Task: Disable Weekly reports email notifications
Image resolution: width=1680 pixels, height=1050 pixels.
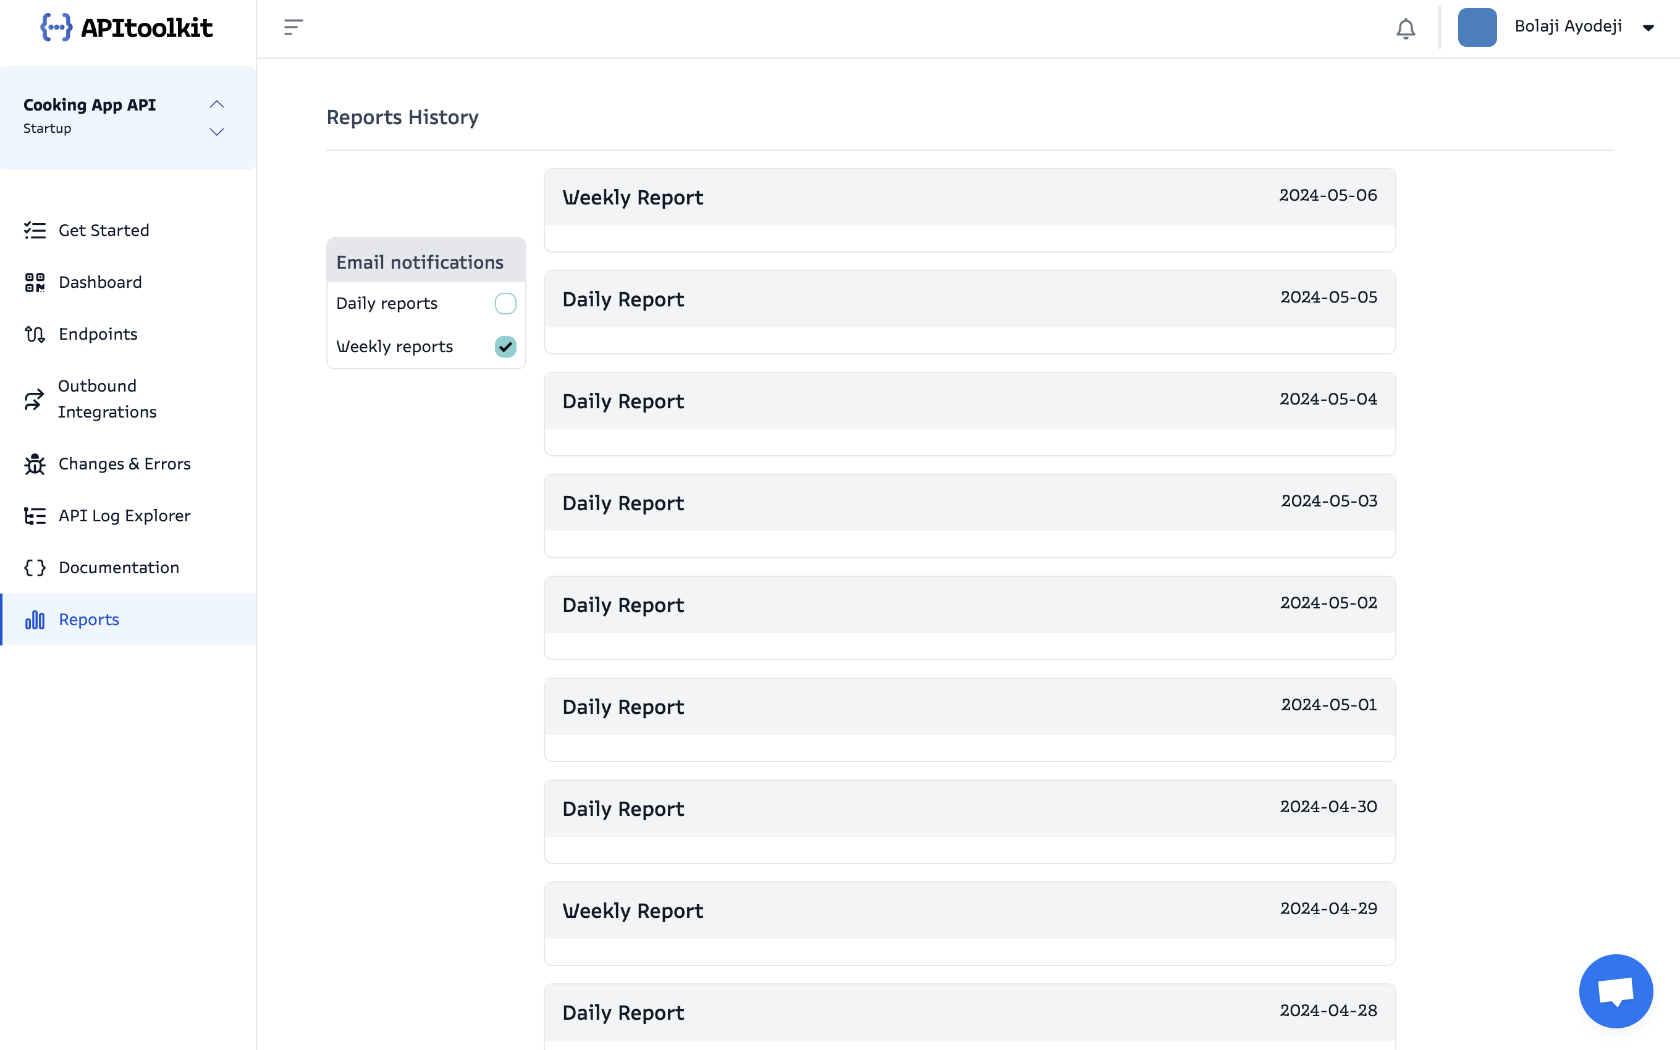Action: point(505,346)
